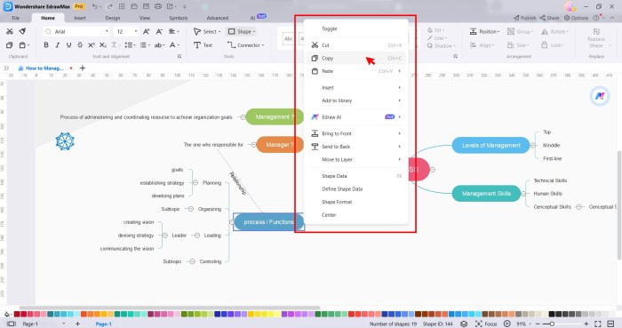The image size is (622, 328).
Task: Open the Page-1 selector dropdown in status bar
Action: click(63, 324)
